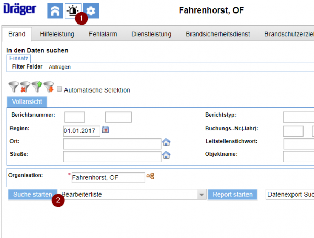The height and width of the screenshot is (238, 314).
Task: Open calendar picker next to Beginn date
Action: click(105, 130)
